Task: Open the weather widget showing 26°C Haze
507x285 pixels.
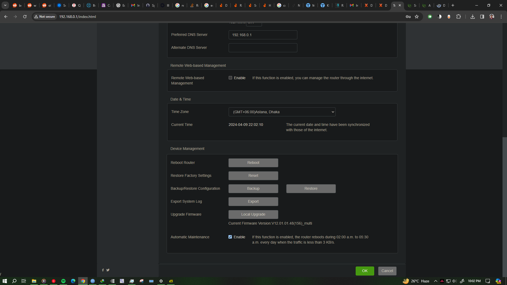Action: [416, 281]
